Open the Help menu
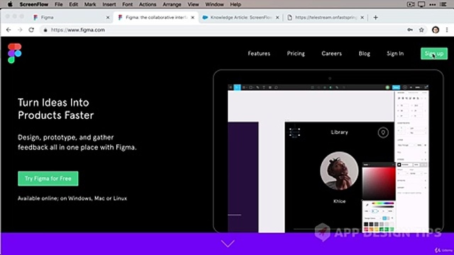Image resolution: width=454 pixels, height=255 pixels. [236, 4]
